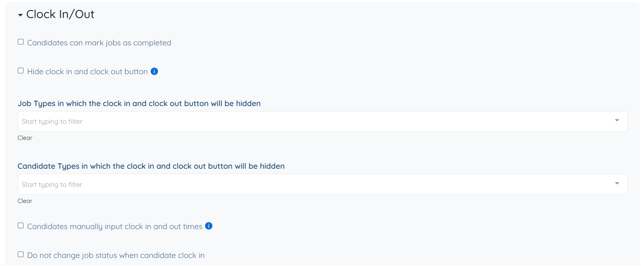The image size is (641, 266).
Task: Expand the Job Types dropdown arrow
Action: click(x=617, y=121)
